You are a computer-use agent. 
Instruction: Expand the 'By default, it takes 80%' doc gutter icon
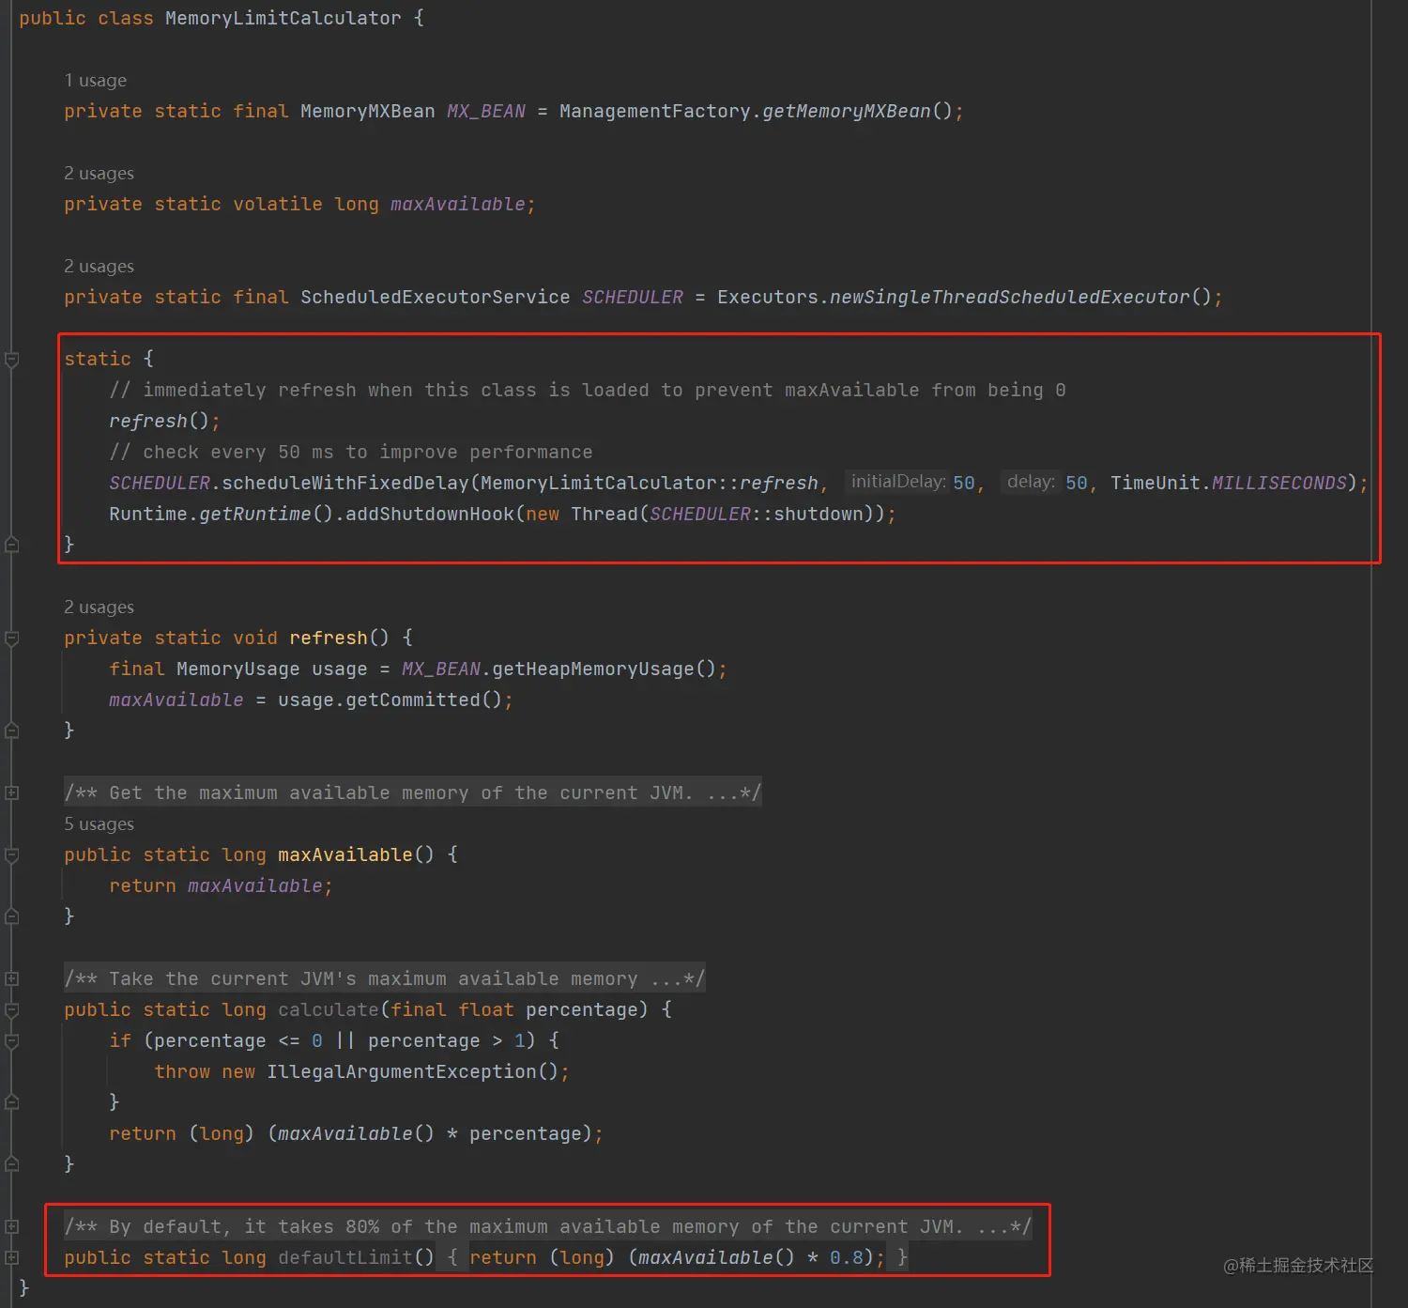pyautogui.click(x=12, y=1226)
